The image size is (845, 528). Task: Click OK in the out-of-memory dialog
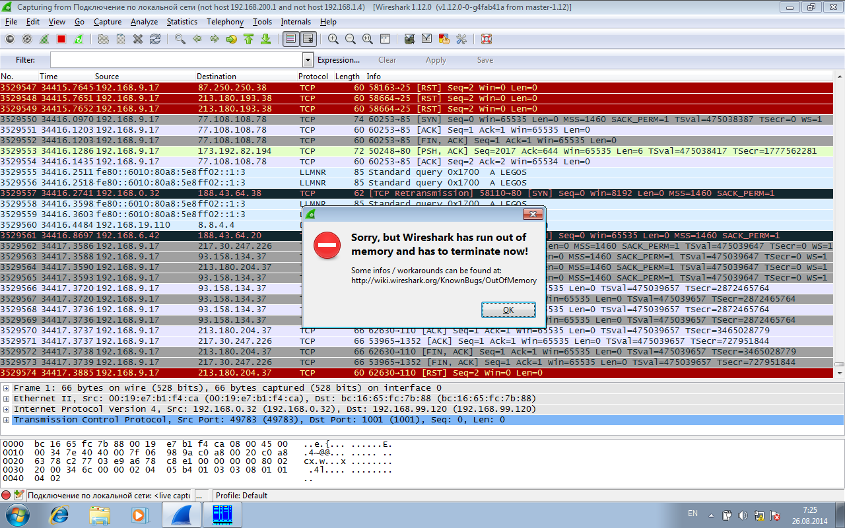[508, 310]
